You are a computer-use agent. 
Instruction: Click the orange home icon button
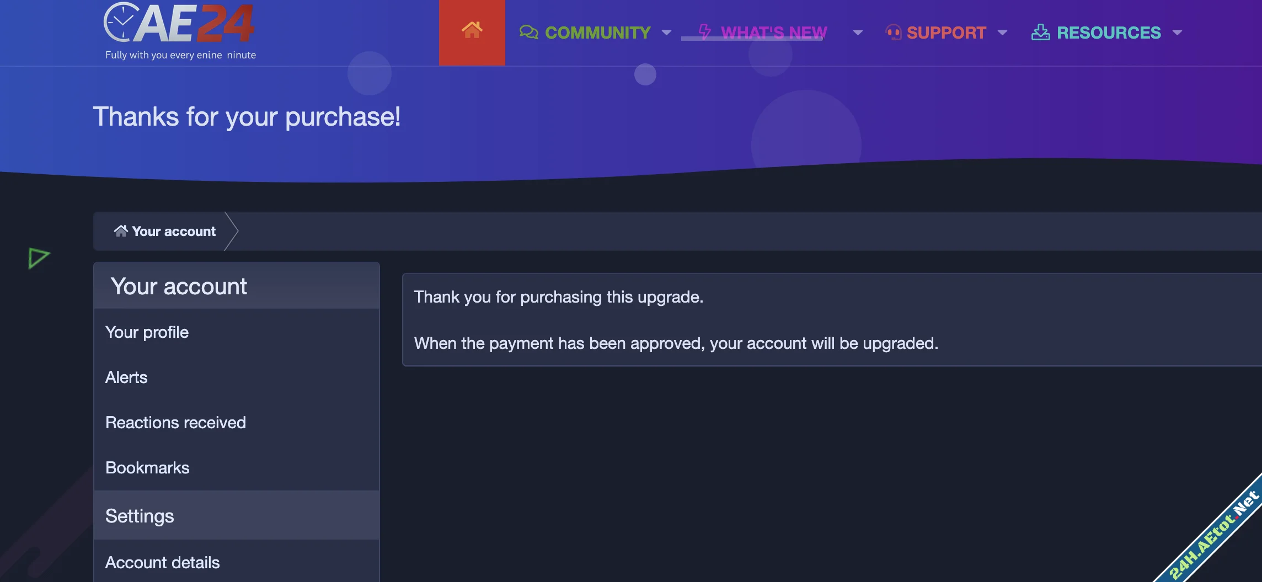(472, 31)
